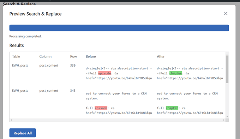The height and width of the screenshot is (139, 240).
Task: Click red highlighted episode in row 343
Action: click(101, 108)
